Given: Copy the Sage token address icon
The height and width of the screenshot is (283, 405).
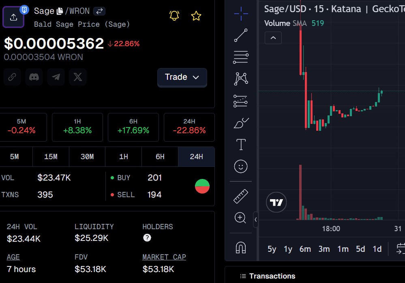Looking at the screenshot, I should 60,11.
